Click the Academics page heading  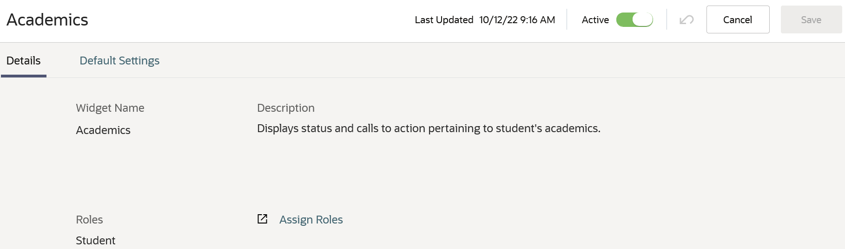[47, 20]
